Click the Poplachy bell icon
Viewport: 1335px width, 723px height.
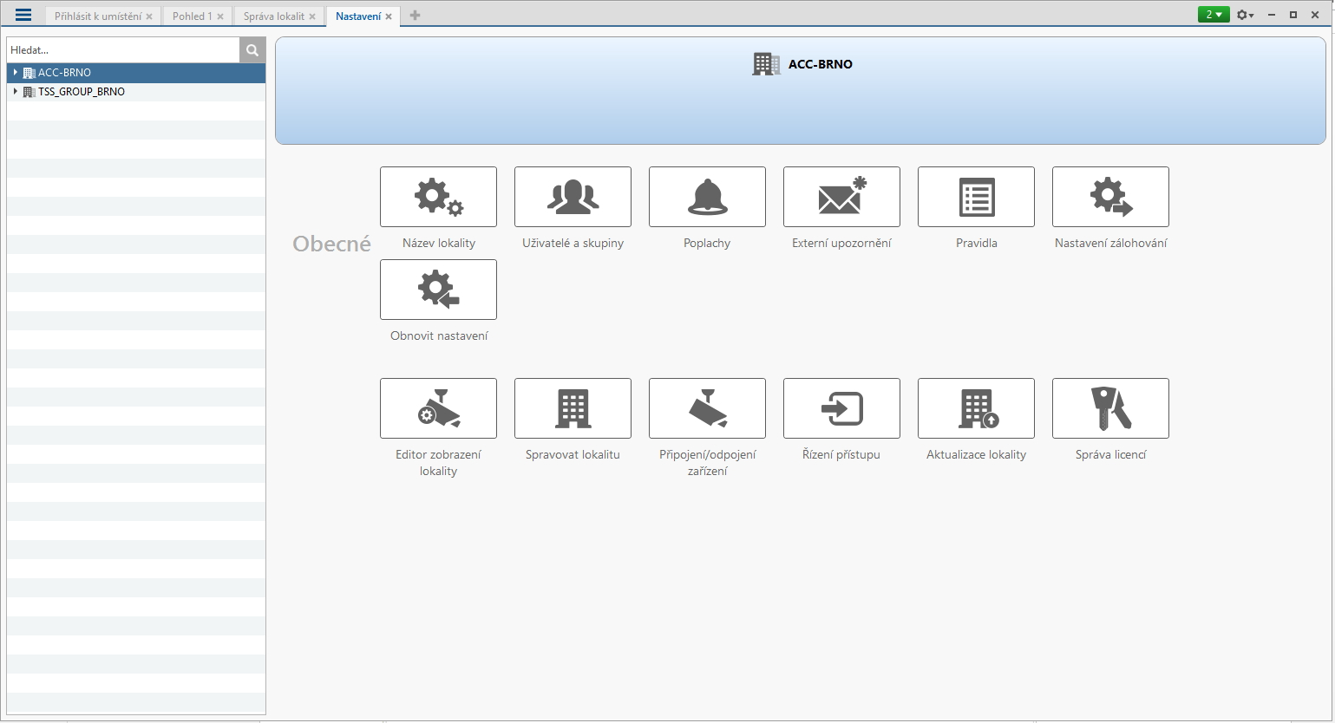pos(707,197)
